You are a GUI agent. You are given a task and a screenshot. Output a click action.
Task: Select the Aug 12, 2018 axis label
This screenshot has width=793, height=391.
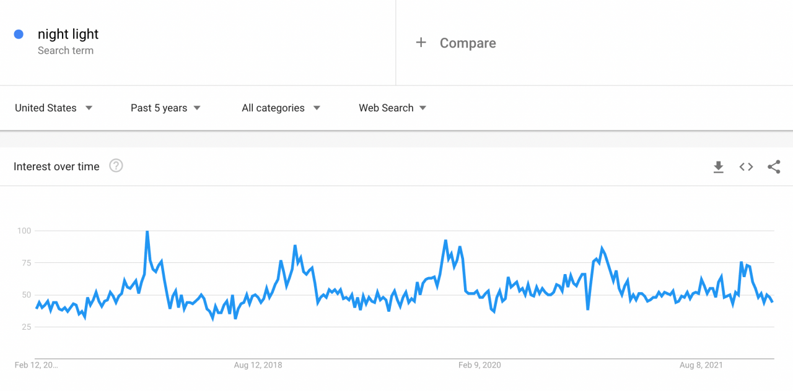[258, 365]
